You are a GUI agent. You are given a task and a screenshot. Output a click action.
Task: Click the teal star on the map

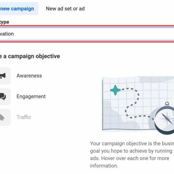pyautogui.click(x=115, y=90)
